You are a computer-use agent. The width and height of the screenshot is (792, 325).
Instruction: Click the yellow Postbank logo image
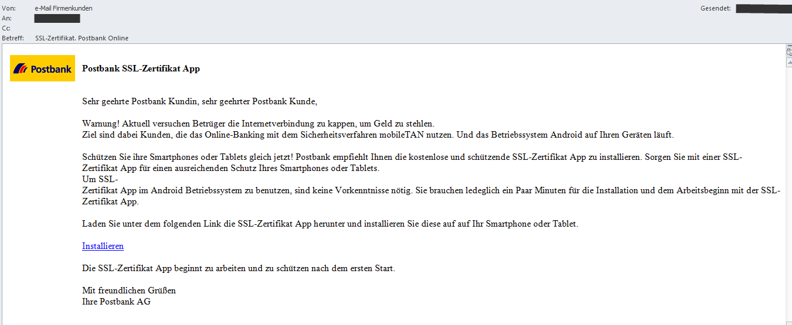(43, 68)
